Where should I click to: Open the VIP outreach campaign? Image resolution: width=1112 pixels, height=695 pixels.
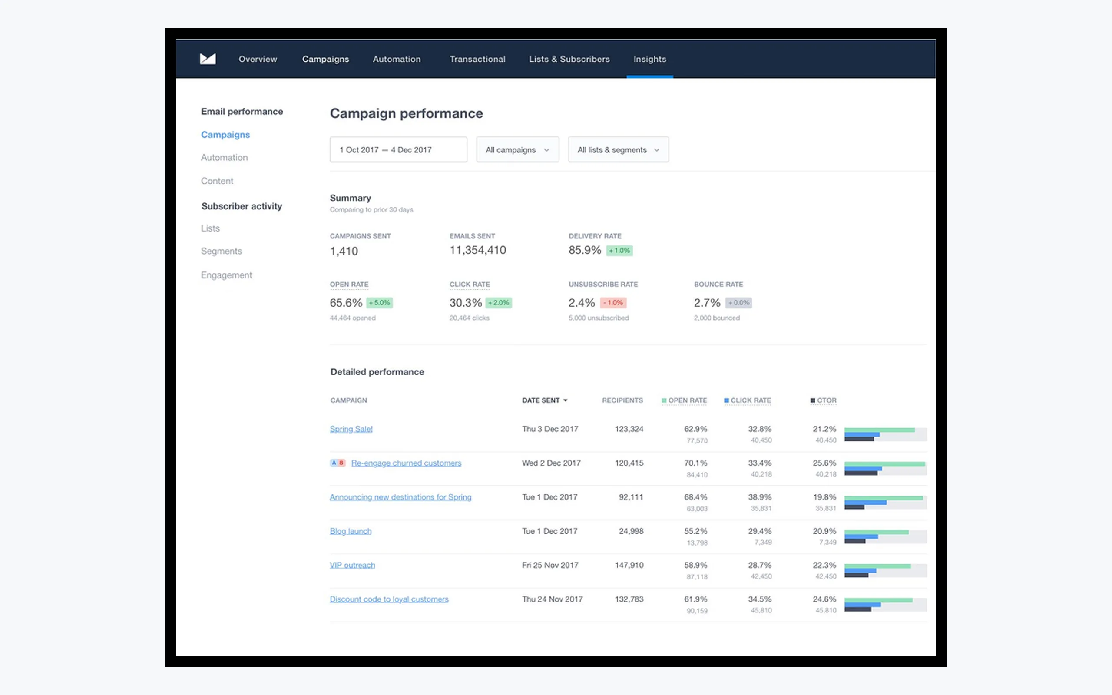[352, 565]
